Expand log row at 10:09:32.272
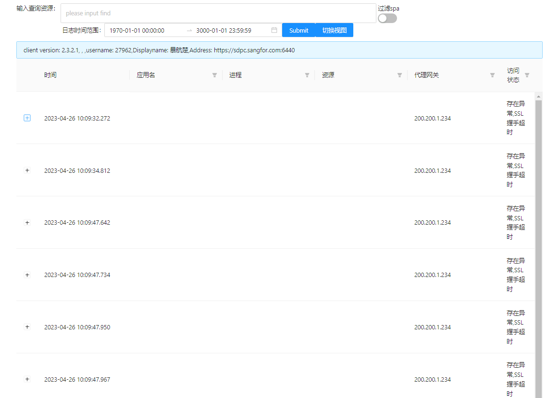 tap(27, 118)
